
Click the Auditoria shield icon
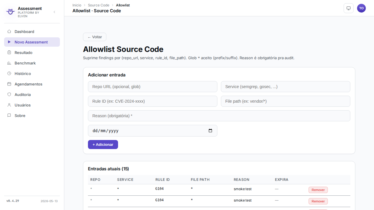(x=9, y=94)
